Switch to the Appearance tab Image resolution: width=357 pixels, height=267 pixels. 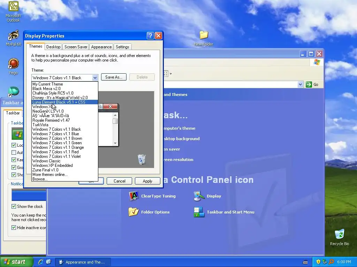pyautogui.click(x=101, y=47)
